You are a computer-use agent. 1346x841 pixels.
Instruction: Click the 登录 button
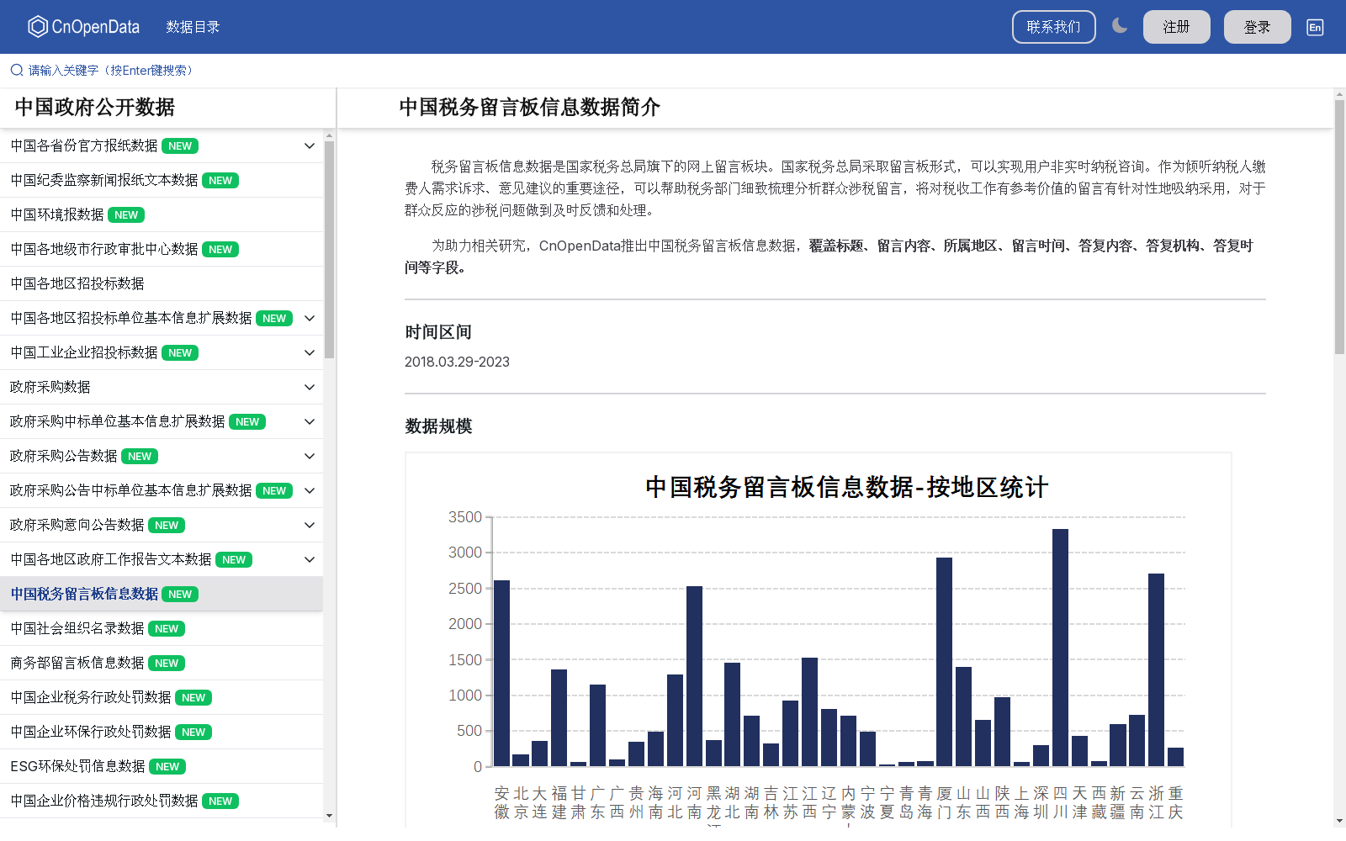pos(1257,27)
